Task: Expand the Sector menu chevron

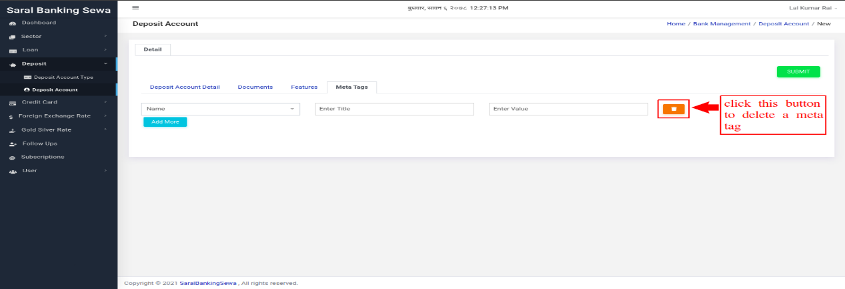Action: (x=105, y=36)
